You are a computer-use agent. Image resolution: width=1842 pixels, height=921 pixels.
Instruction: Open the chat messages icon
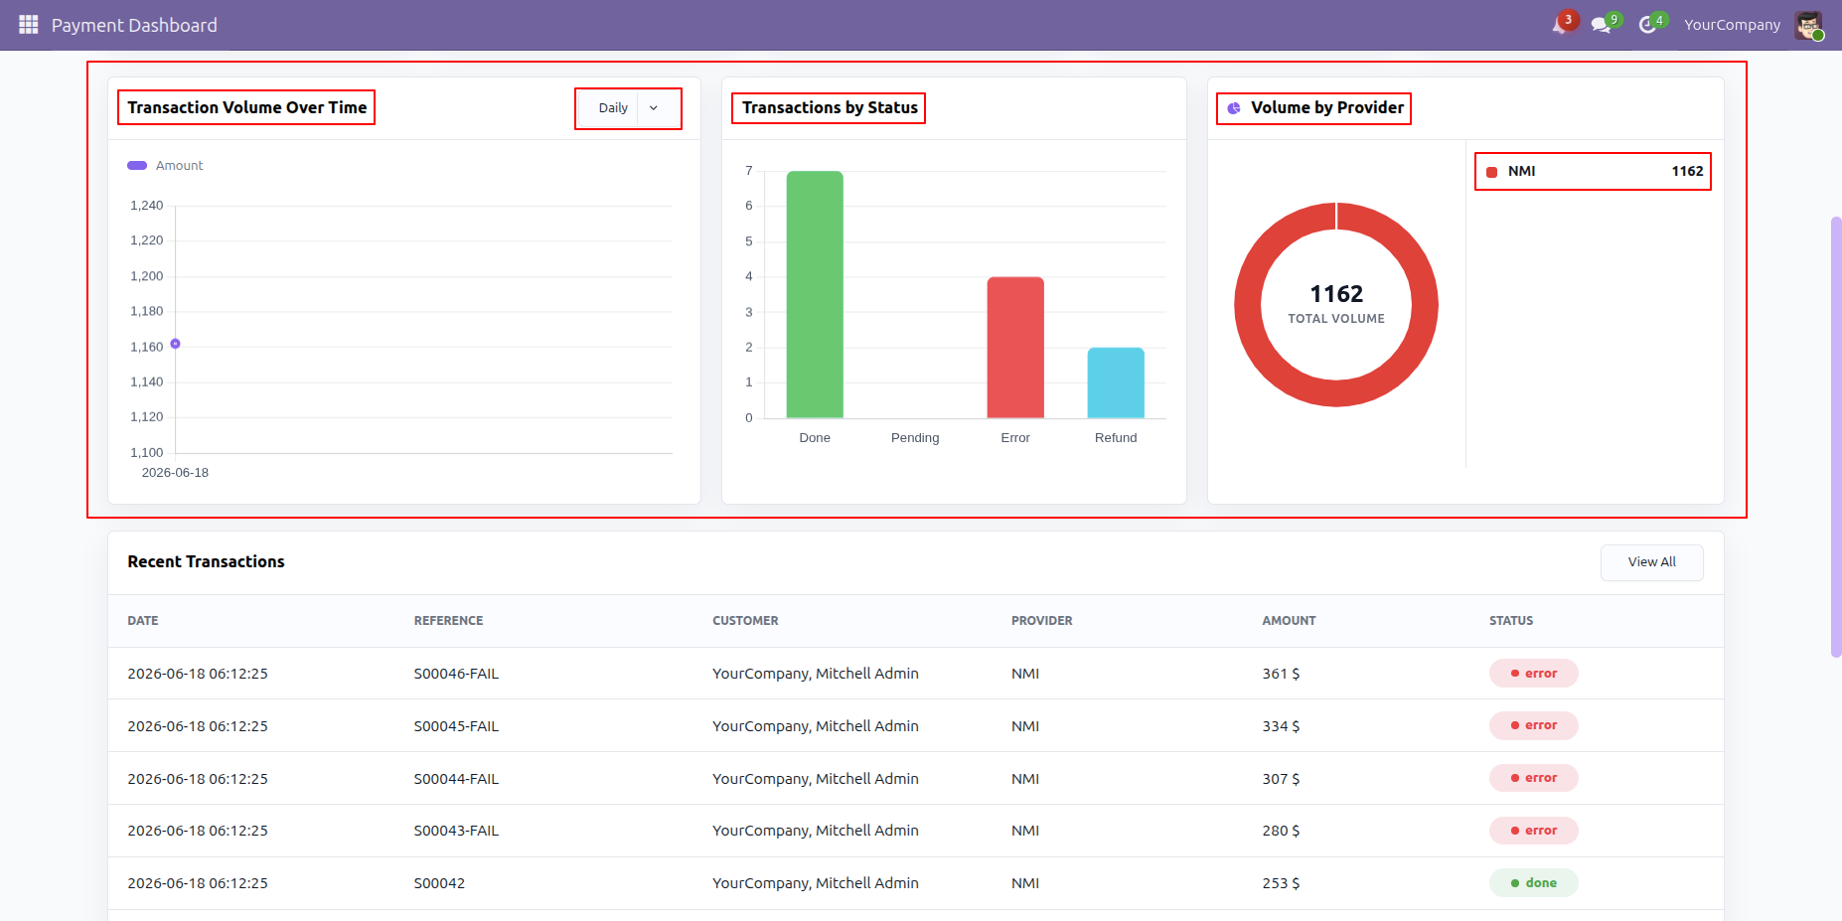(x=1602, y=25)
